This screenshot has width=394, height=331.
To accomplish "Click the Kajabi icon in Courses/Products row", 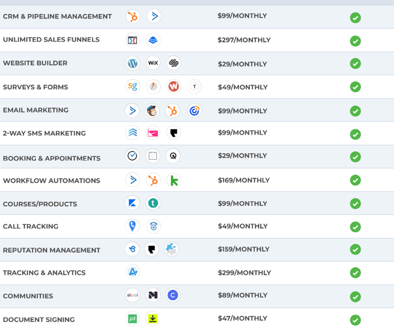I will point(132,203).
